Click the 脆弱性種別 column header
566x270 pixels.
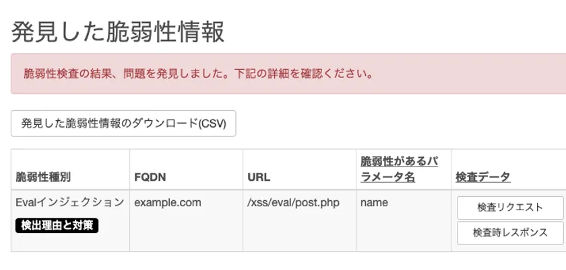pos(43,177)
